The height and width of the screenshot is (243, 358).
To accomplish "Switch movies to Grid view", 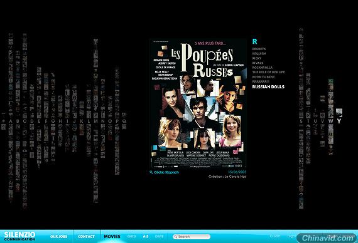I will click(131, 236).
